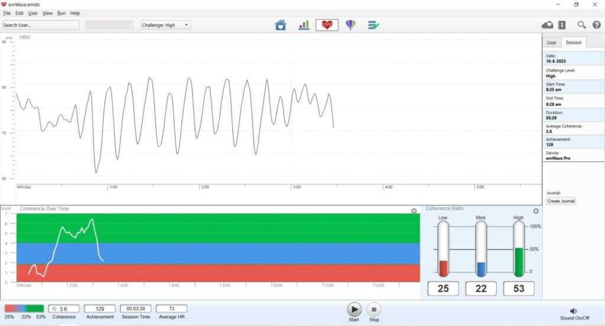Viewport: 605px width, 326px height.
Task: Toggle Sound On/Off speaker
Action: pos(573,311)
